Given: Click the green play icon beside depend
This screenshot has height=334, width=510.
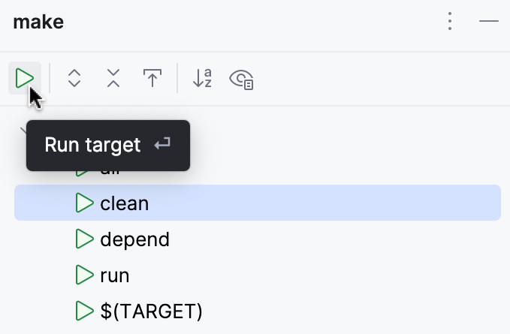Looking at the screenshot, I should (84, 239).
